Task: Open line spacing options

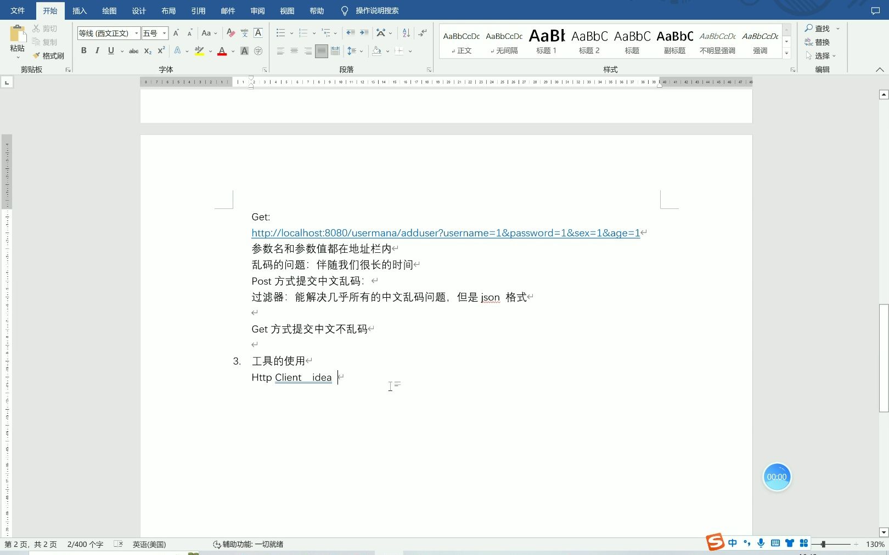Action: [352, 51]
